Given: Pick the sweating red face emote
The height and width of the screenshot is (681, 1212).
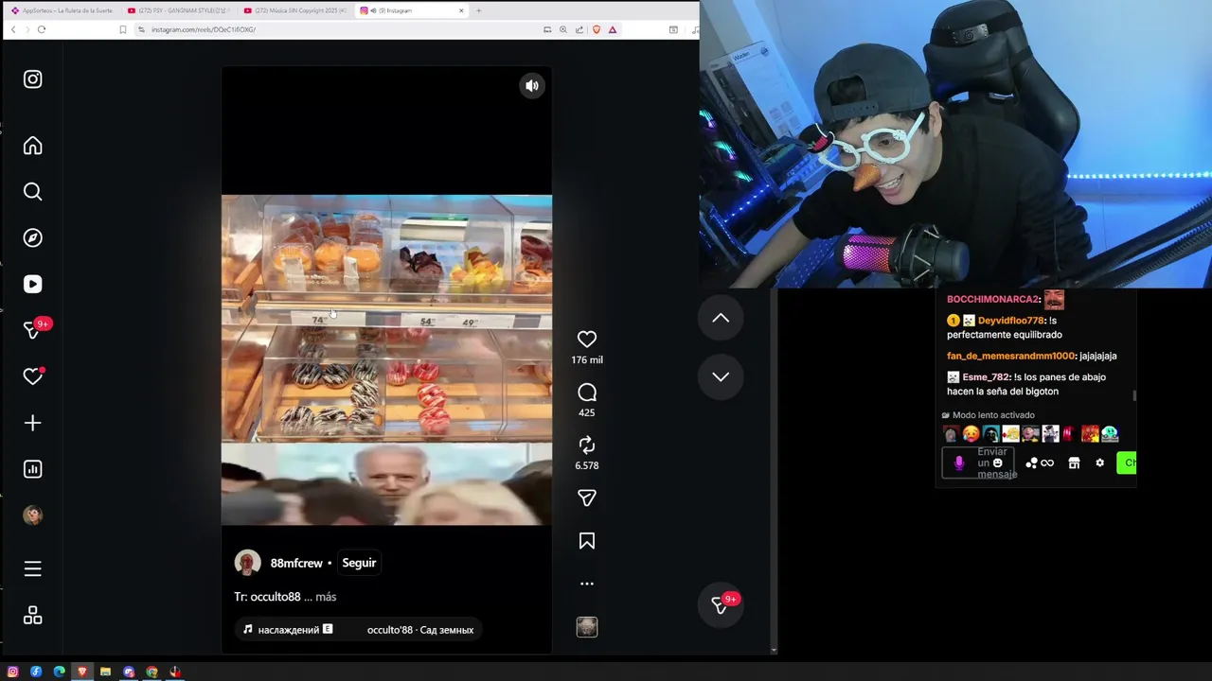Looking at the screenshot, I should pos(971,434).
